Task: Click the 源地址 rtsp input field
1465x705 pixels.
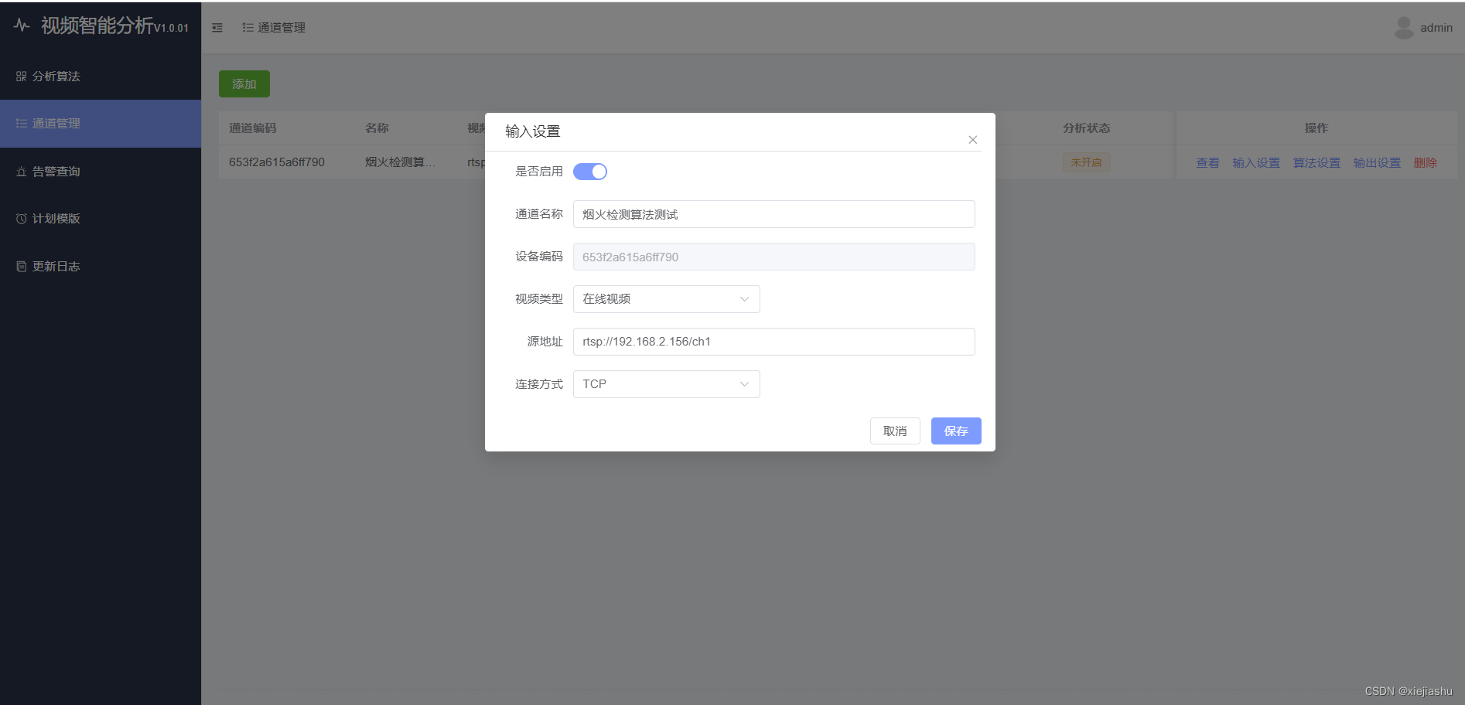Action: (x=774, y=342)
